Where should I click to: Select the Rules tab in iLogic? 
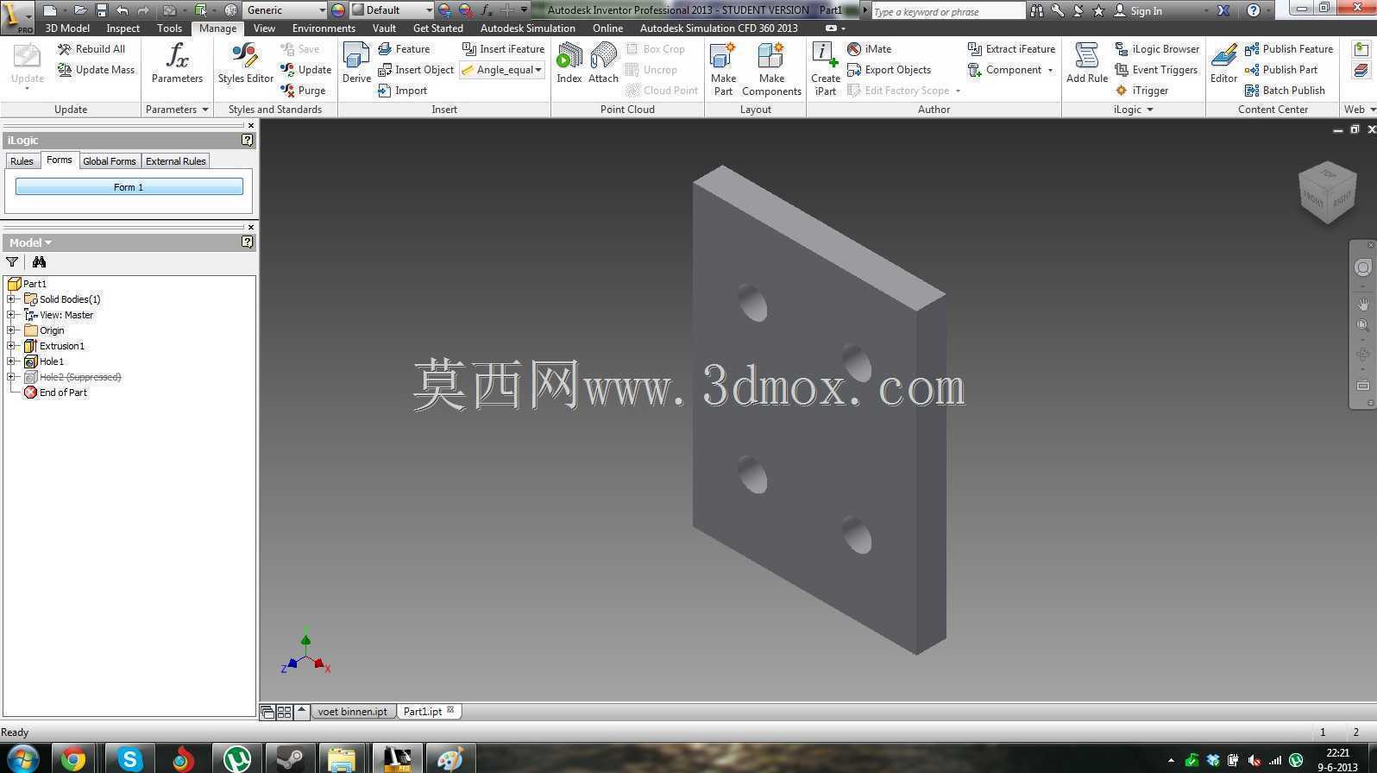pos(22,161)
